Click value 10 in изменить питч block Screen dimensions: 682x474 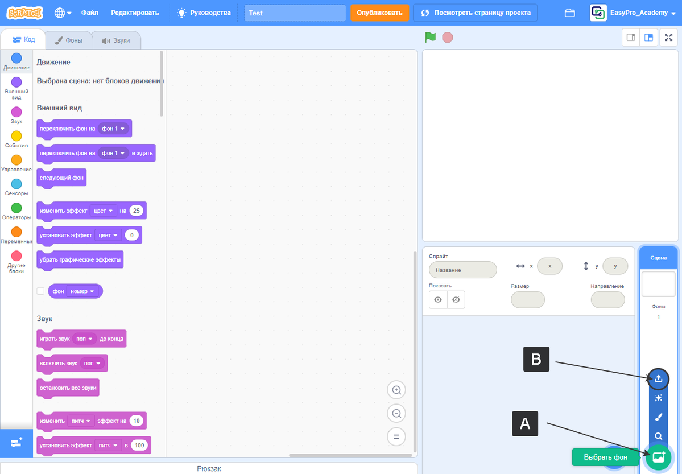click(137, 421)
